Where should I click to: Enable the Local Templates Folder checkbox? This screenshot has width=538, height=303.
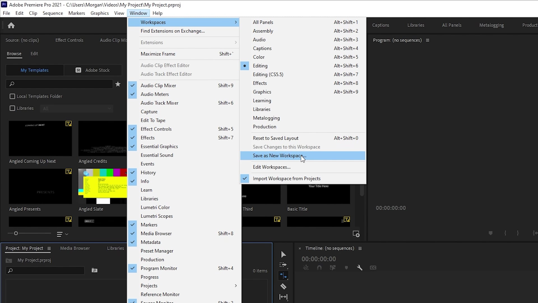point(12,96)
